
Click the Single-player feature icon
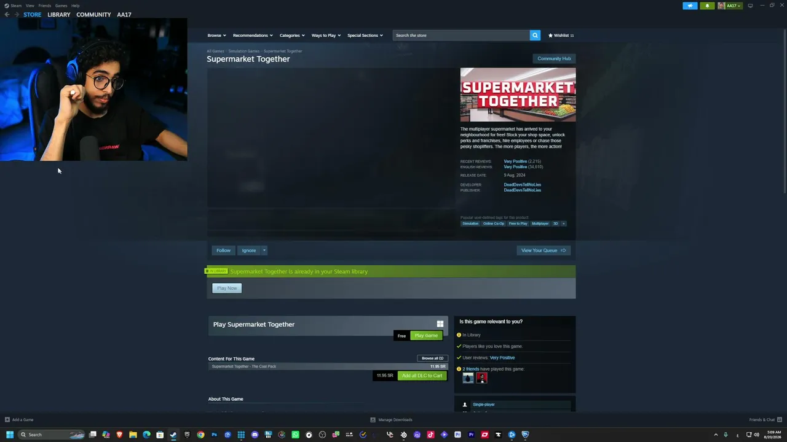(x=465, y=405)
